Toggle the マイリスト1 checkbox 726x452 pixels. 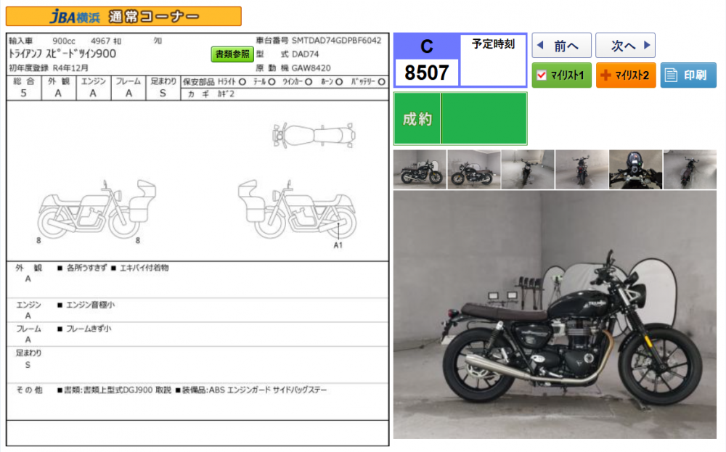click(x=542, y=75)
